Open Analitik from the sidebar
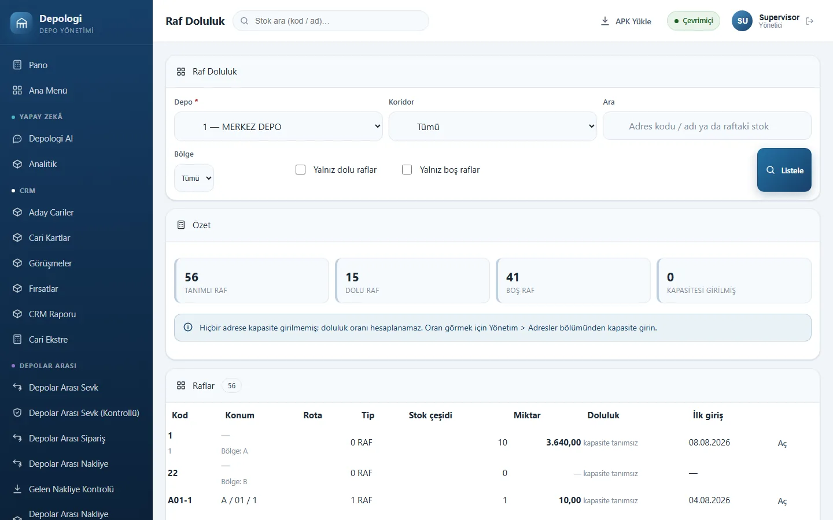Image resolution: width=833 pixels, height=520 pixels. (x=76, y=164)
